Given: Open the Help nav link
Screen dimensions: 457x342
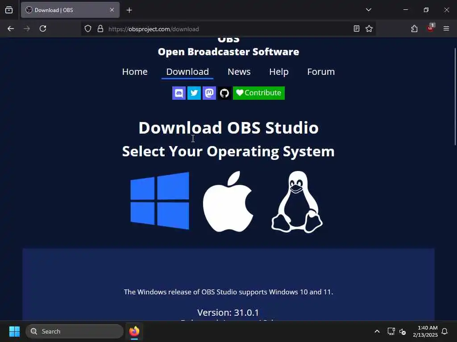Looking at the screenshot, I should pyautogui.click(x=279, y=72).
